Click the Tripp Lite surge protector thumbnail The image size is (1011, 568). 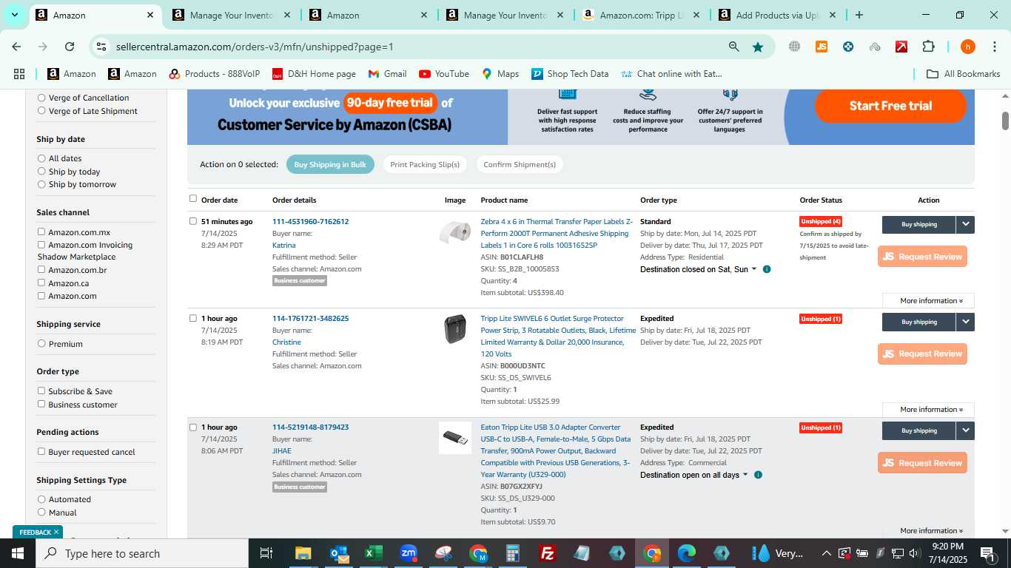(x=454, y=329)
